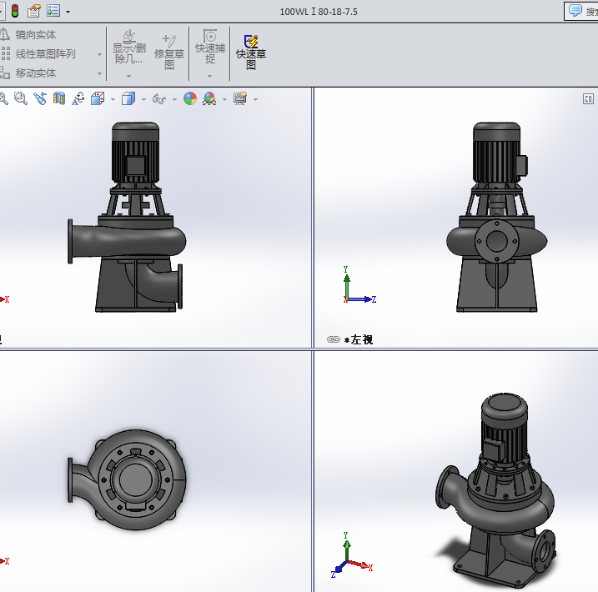The image size is (598, 592).
Task: Click 修复草图 repair sketch tool
Action: [169, 53]
